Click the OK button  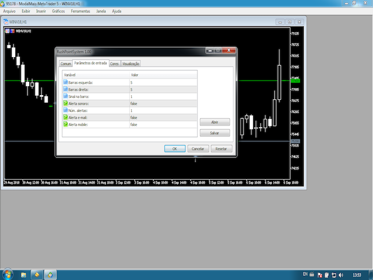[x=175, y=149]
